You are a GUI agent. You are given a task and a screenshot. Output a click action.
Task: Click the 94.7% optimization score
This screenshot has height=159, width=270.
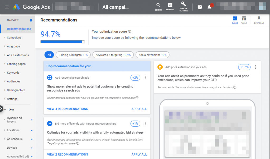click(x=50, y=34)
